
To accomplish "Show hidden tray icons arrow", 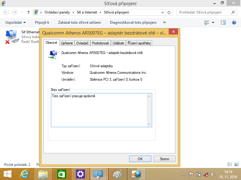I will [x=184, y=174].
